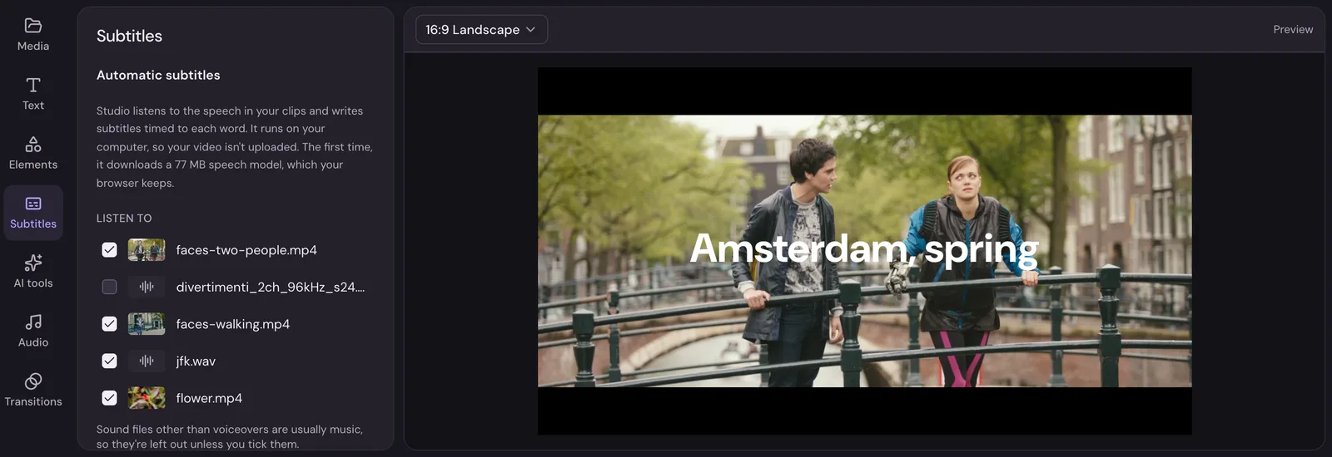
Task: Click the flower.mp4 thumbnail
Action: click(x=147, y=398)
